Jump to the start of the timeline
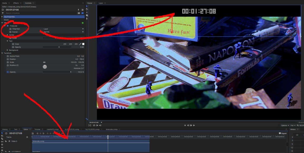The height and width of the screenshot is (153, 304). click(185, 125)
